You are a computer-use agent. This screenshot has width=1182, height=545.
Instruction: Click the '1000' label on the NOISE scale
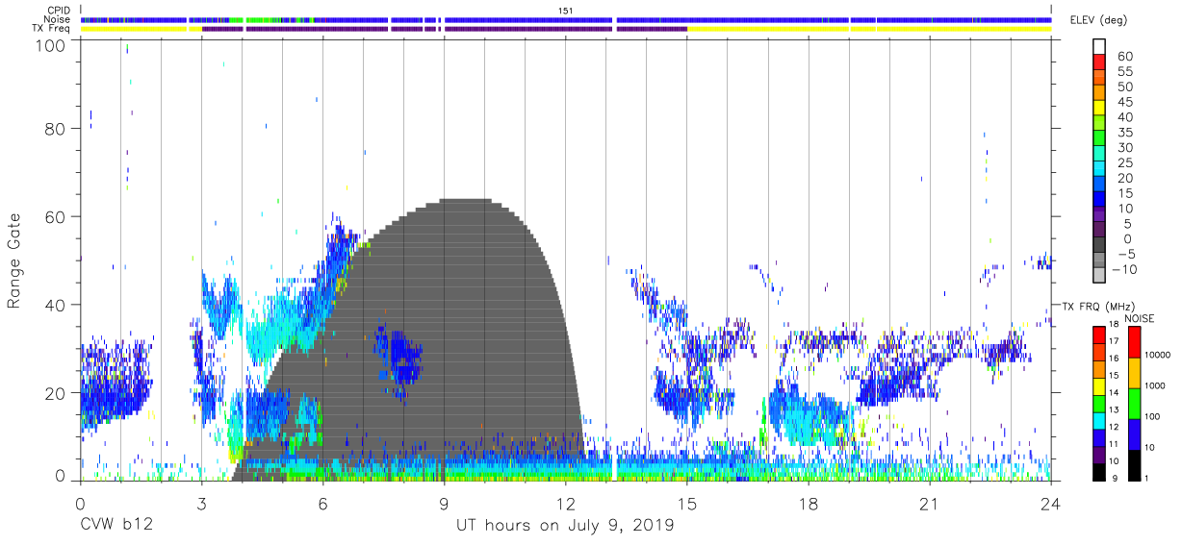click(x=1156, y=386)
